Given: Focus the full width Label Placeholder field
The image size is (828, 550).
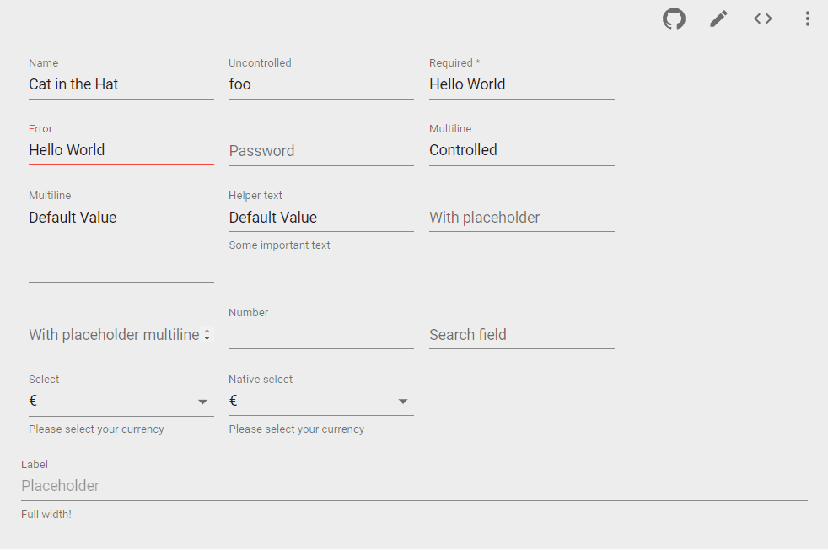Looking at the screenshot, I should [414, 486].
